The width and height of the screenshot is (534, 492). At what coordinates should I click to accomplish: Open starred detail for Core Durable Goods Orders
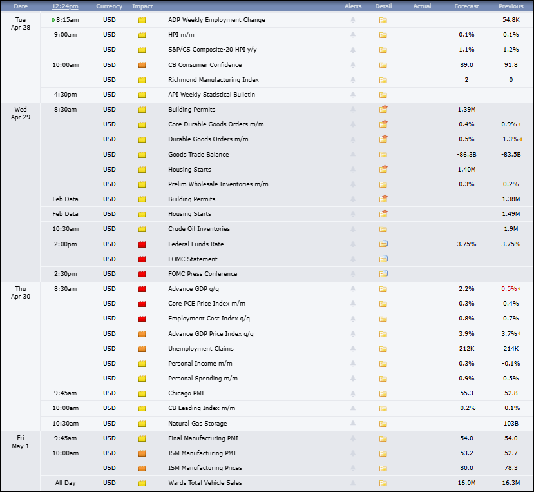(383, 123)
